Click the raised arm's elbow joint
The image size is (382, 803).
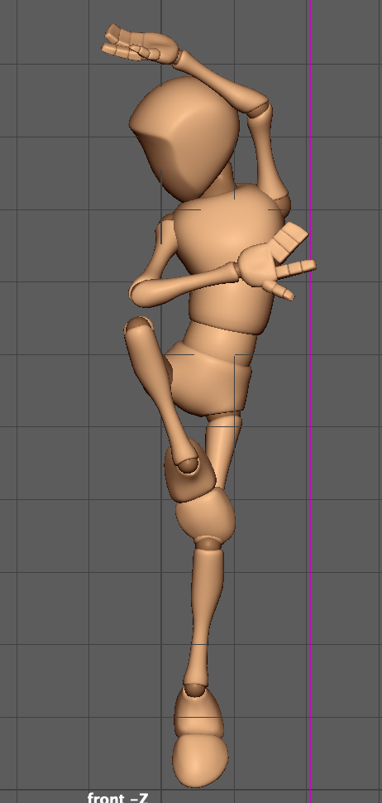260,109
